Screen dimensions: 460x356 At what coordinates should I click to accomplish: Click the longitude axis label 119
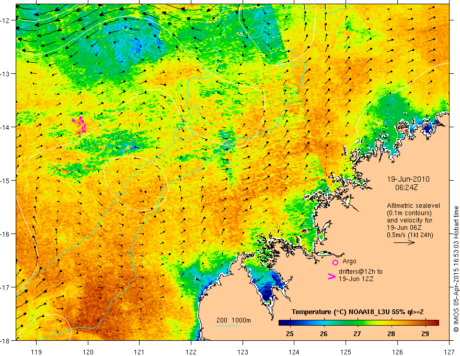[x=37, y=352]
